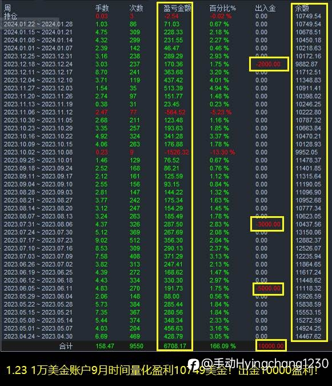Click the balance value 15926.59
The image size is (332, 386).
[308, 296]
